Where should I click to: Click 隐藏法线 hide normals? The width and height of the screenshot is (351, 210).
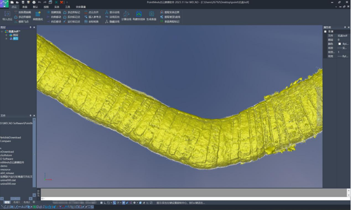coord(112,22)
